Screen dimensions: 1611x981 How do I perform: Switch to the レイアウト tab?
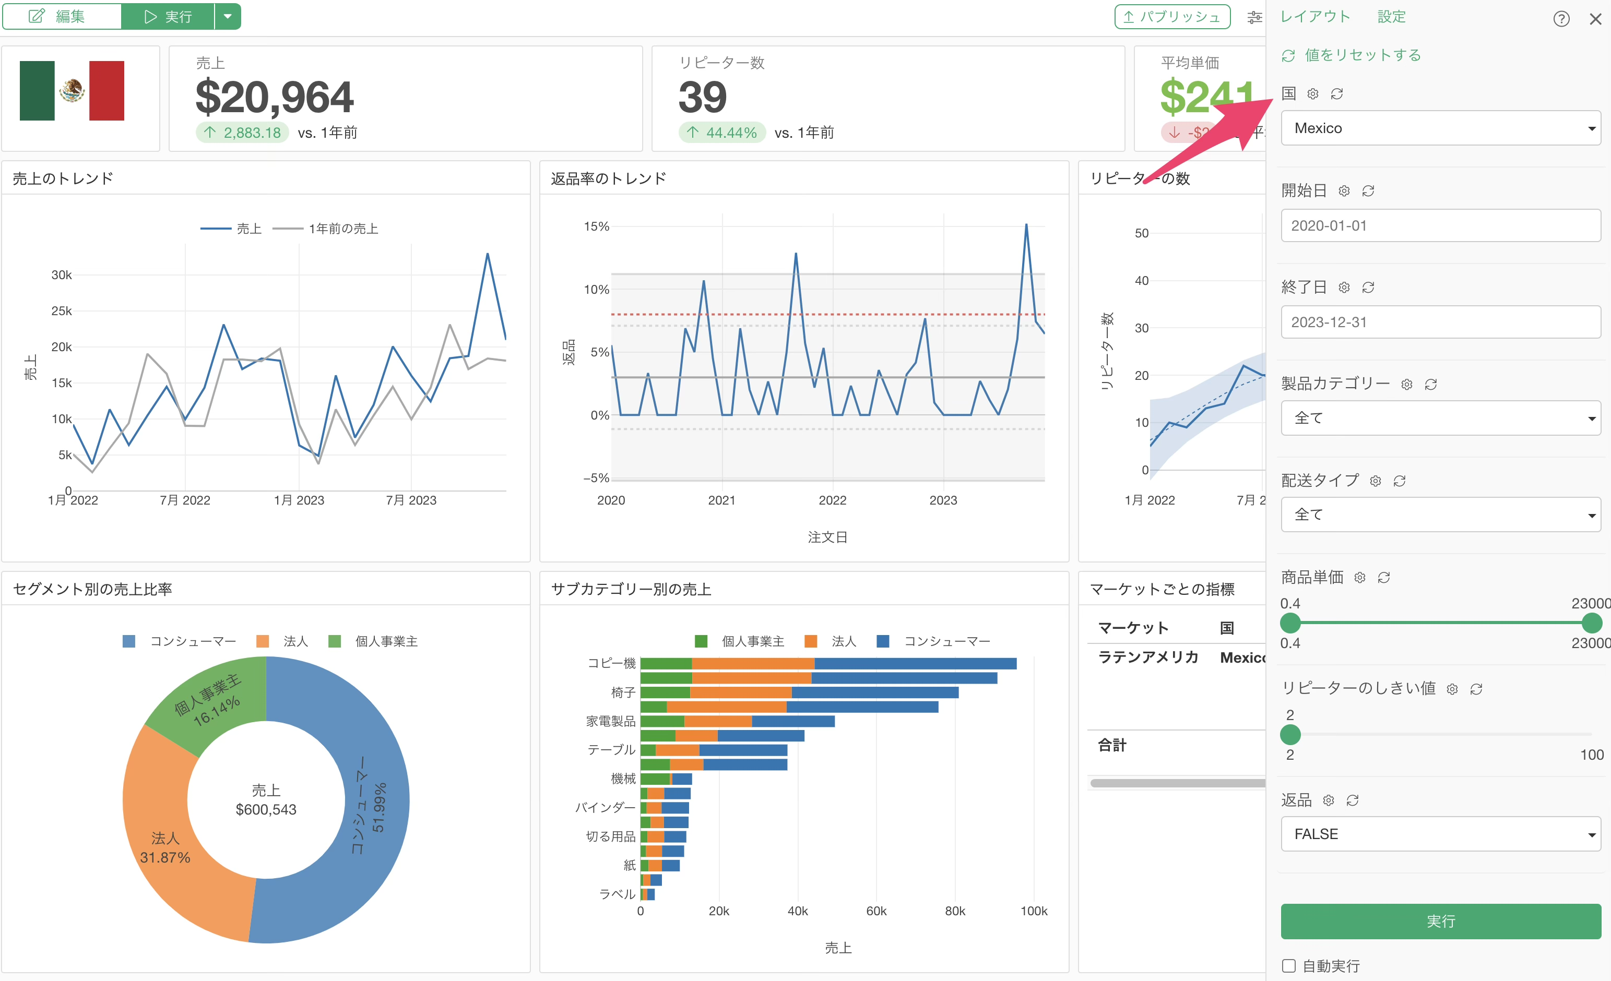[1315, 16]
